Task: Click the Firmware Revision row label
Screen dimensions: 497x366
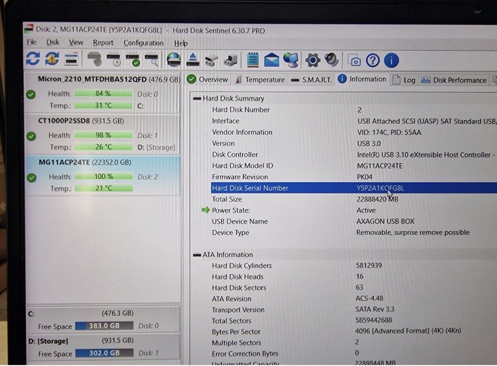Action: tap(240, 177)
